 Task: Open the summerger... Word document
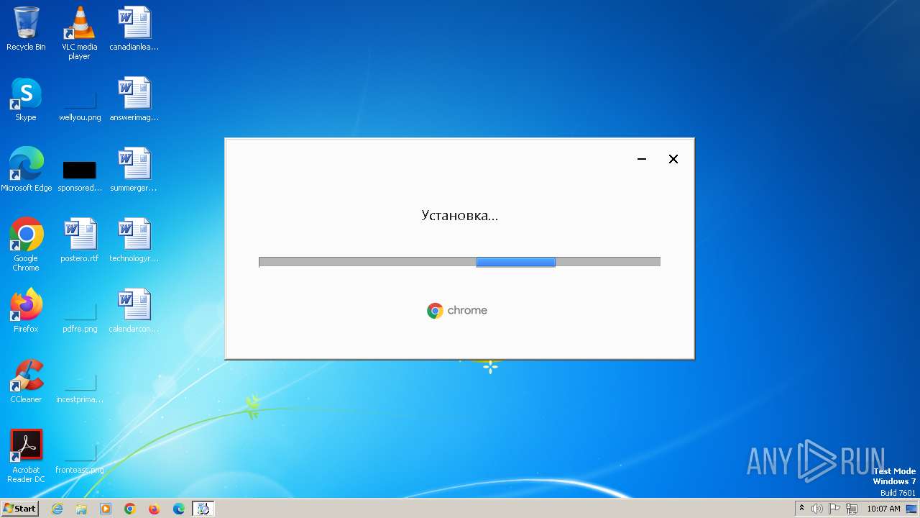point(134,170)
